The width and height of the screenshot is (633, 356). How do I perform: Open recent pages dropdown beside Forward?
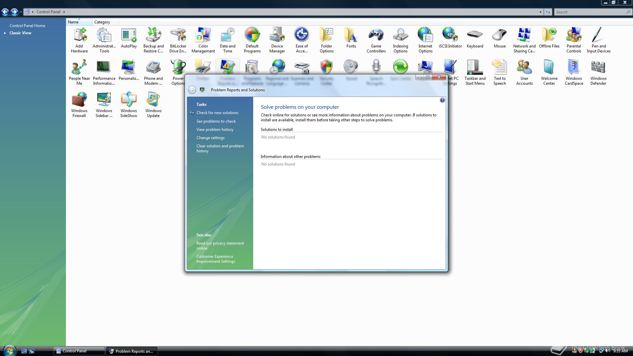click(21, 12)
